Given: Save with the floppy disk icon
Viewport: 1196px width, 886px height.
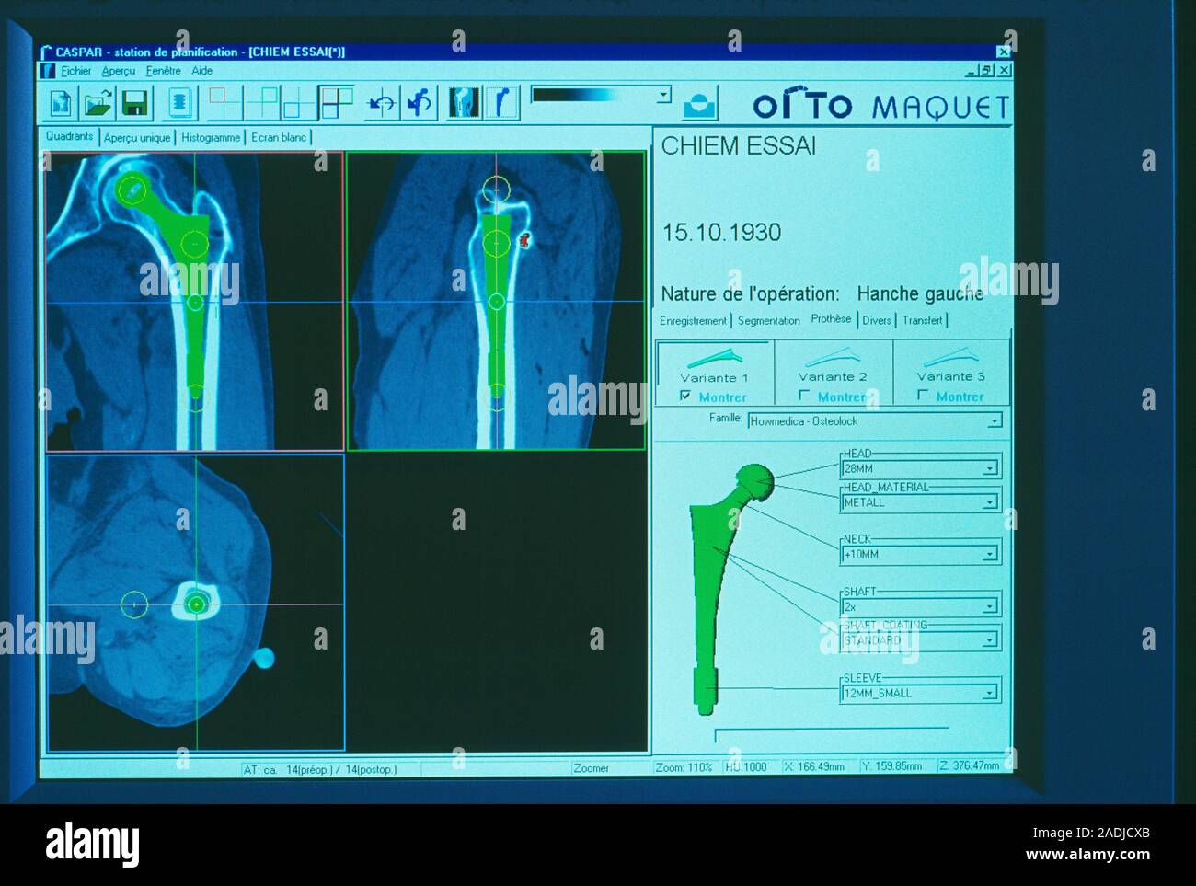Looking at the screenshot, I should point(134,103).
